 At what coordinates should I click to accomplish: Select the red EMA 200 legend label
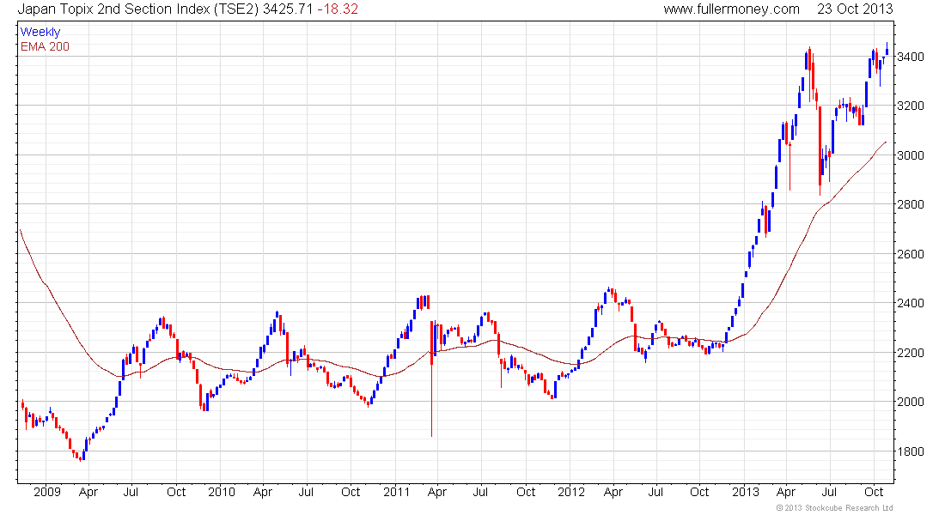coord(45,47)
